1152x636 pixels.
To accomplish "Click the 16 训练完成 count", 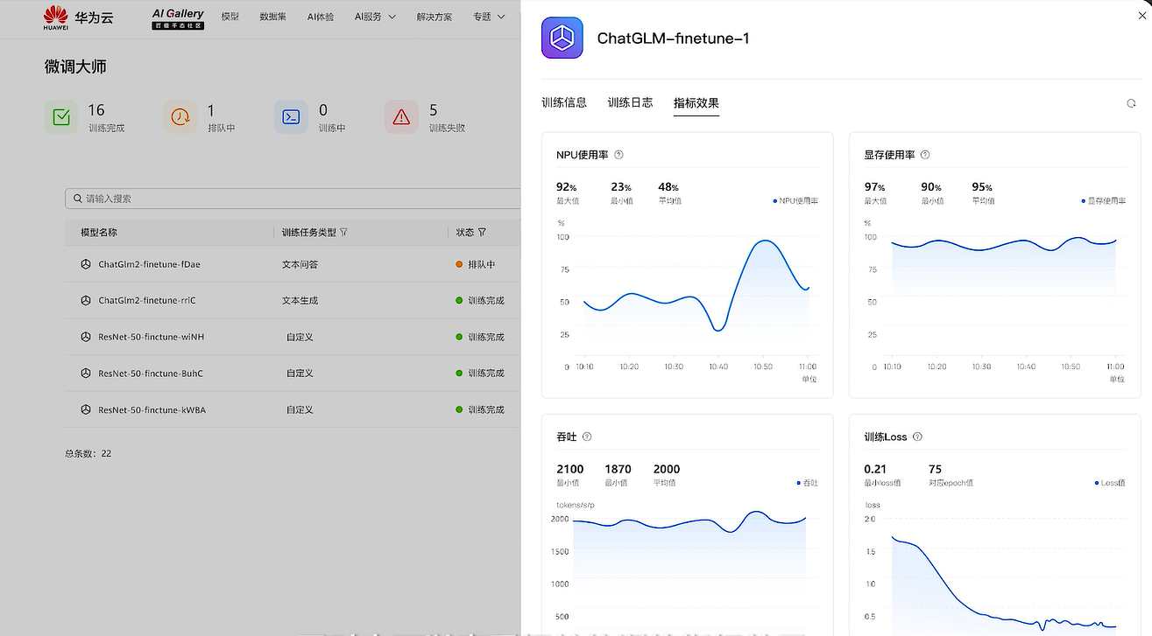I will click(x=96, y=110).
